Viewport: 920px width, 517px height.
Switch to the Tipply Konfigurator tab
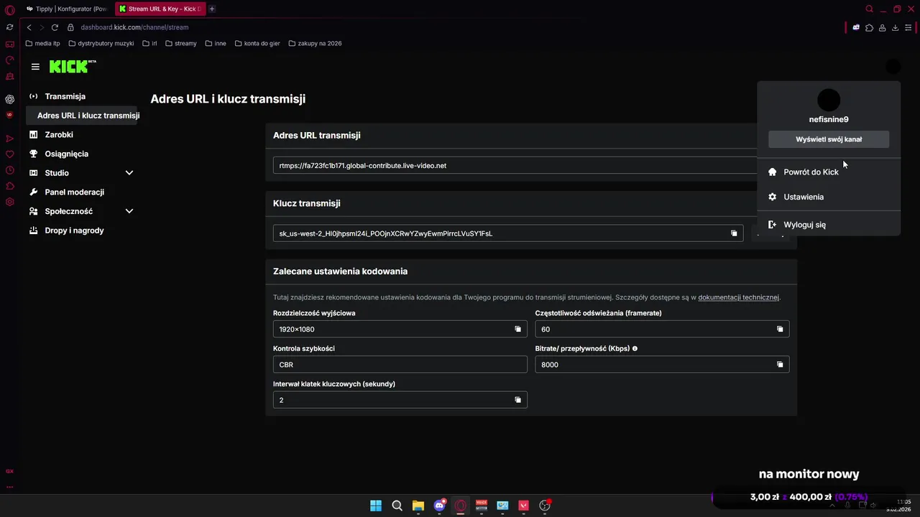point(66,9)
